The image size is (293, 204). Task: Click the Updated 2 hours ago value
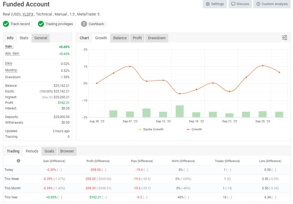pyautogui.click(x=61, y=131)
